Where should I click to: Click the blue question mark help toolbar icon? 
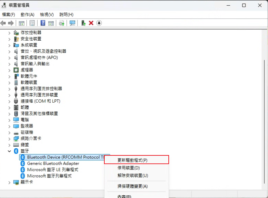click(x=43, y=23)
